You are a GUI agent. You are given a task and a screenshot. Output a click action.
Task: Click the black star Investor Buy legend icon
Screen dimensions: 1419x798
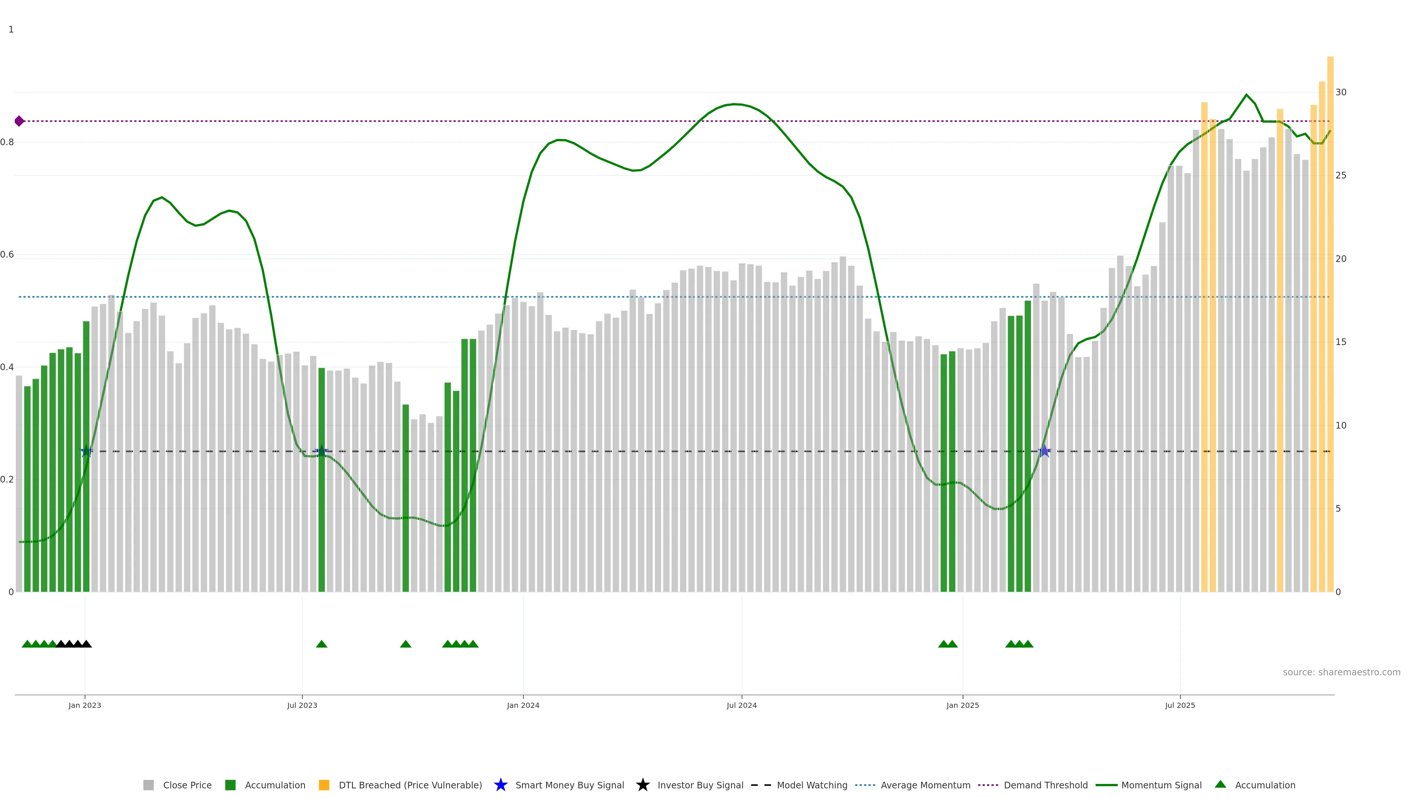642,785
